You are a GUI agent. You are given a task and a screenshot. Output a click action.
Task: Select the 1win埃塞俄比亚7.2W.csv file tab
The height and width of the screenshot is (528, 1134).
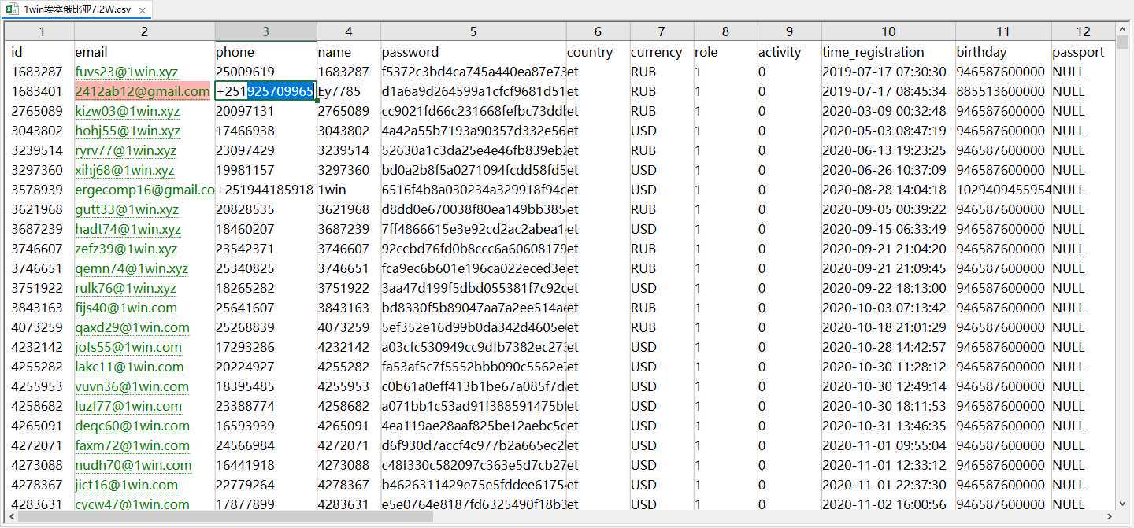point(76,9)
